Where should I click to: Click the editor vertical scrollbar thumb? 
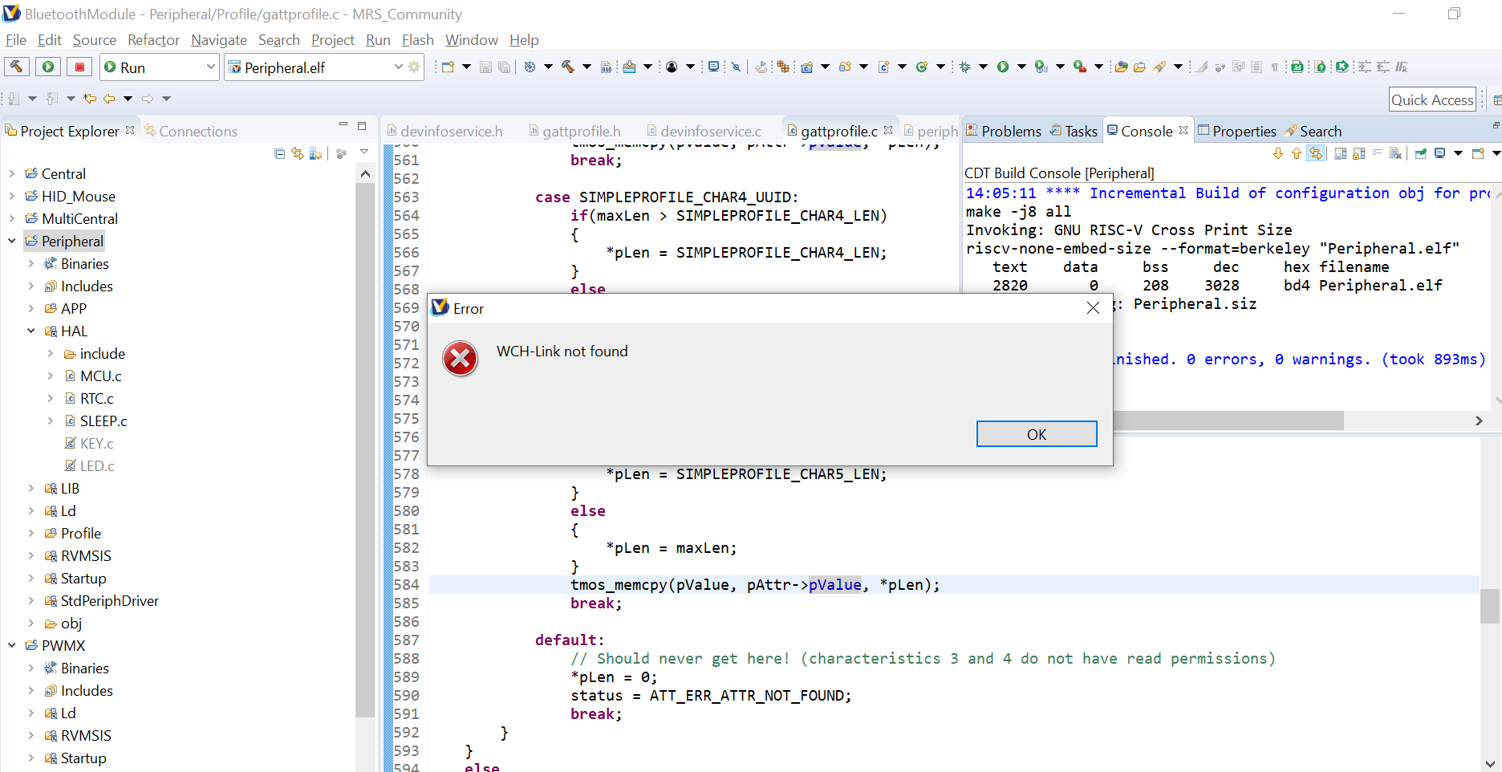pyautogui.click(x=1490, y=606)
